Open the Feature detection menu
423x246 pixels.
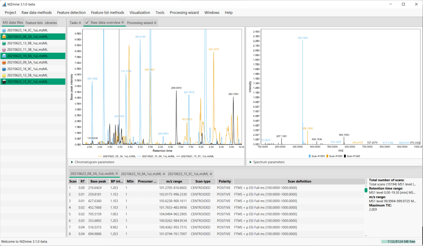pyautogui.click(x=71, y=12)
